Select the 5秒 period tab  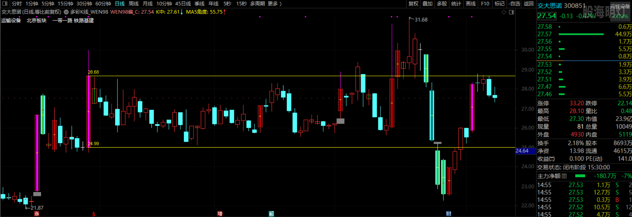227,4
